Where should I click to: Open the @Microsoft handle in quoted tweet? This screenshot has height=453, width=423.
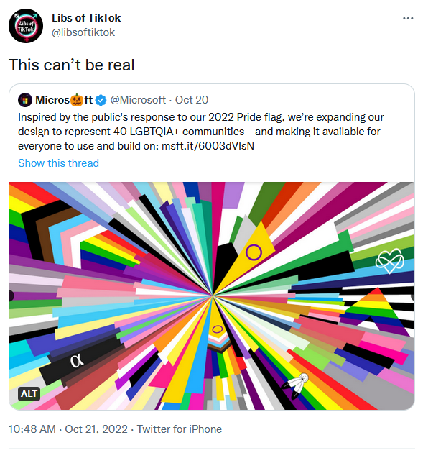(x=138, y=100)
